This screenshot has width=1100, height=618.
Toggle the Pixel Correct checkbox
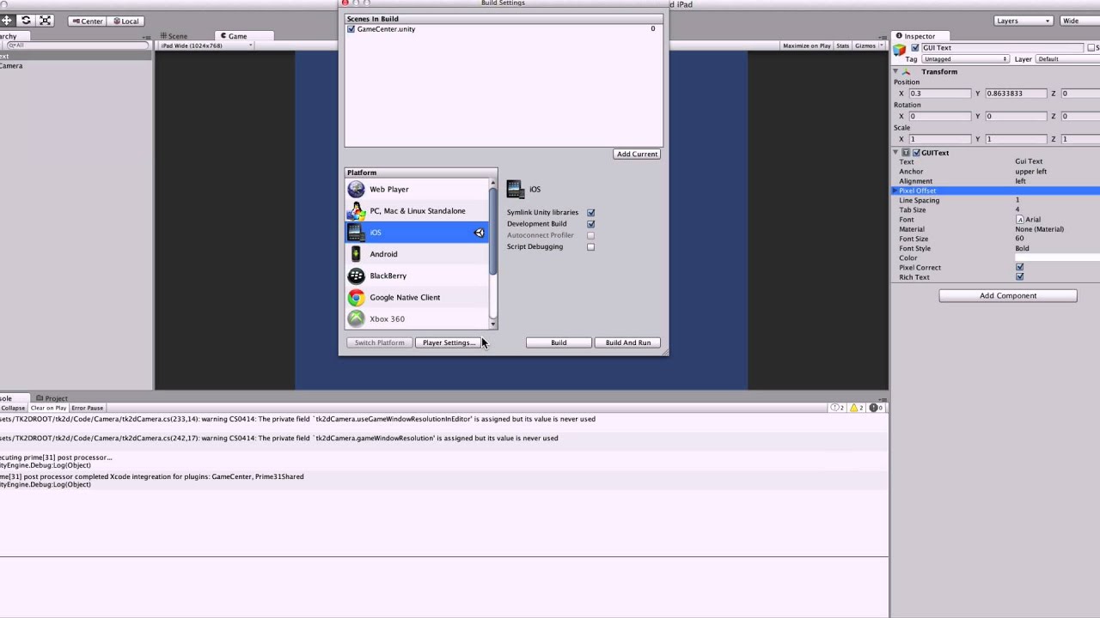point(1019,268)
